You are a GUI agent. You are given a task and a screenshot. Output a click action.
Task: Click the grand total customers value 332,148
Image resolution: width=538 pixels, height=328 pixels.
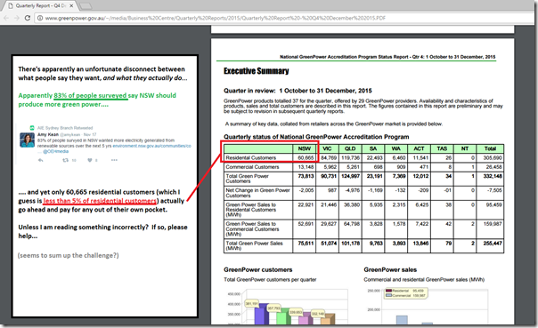[493, 176]
